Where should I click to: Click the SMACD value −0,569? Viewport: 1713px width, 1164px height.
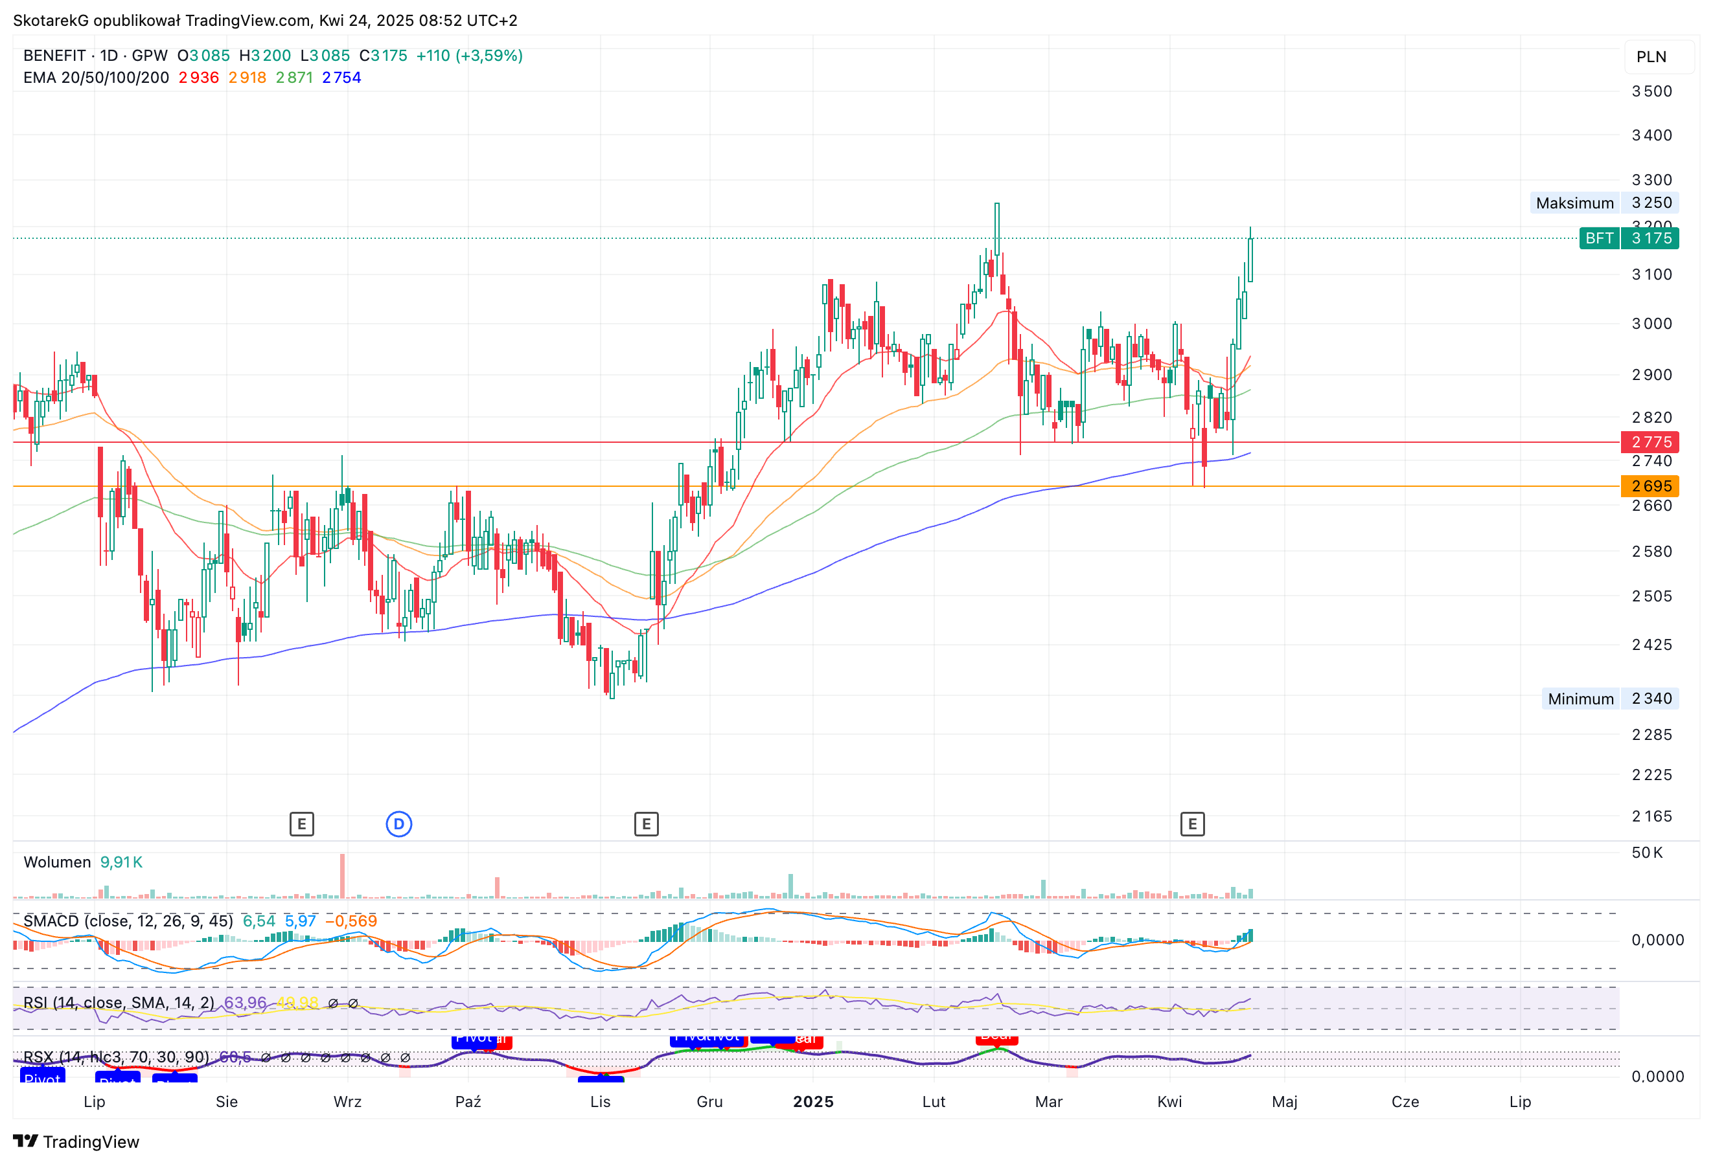(x=351, y=921)
